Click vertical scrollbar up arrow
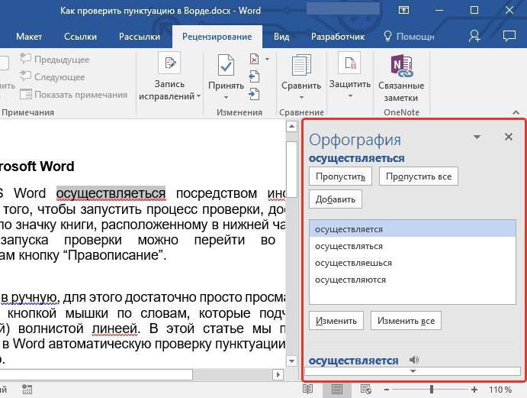This screenshot has width=527, height=398. click(x=292, y=127)
